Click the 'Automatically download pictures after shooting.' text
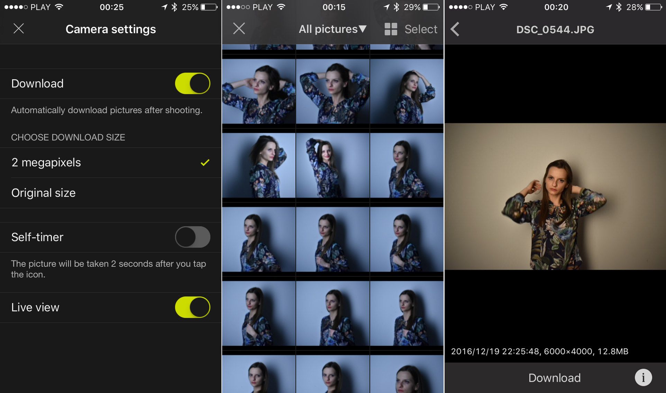 tap(107, 110)
